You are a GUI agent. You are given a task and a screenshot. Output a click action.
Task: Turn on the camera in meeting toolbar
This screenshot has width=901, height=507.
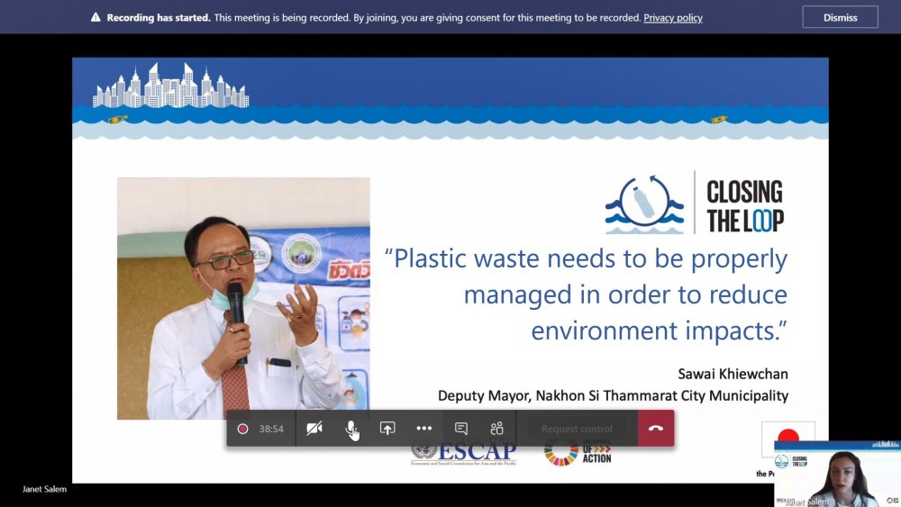tap(314, 429)
